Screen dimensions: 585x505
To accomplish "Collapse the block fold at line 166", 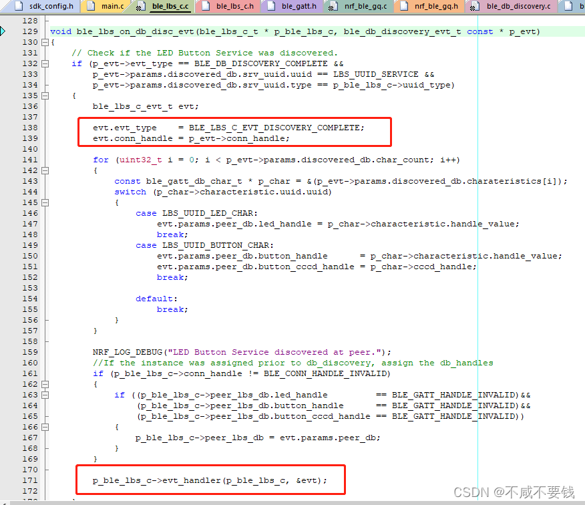I will 44,426.
